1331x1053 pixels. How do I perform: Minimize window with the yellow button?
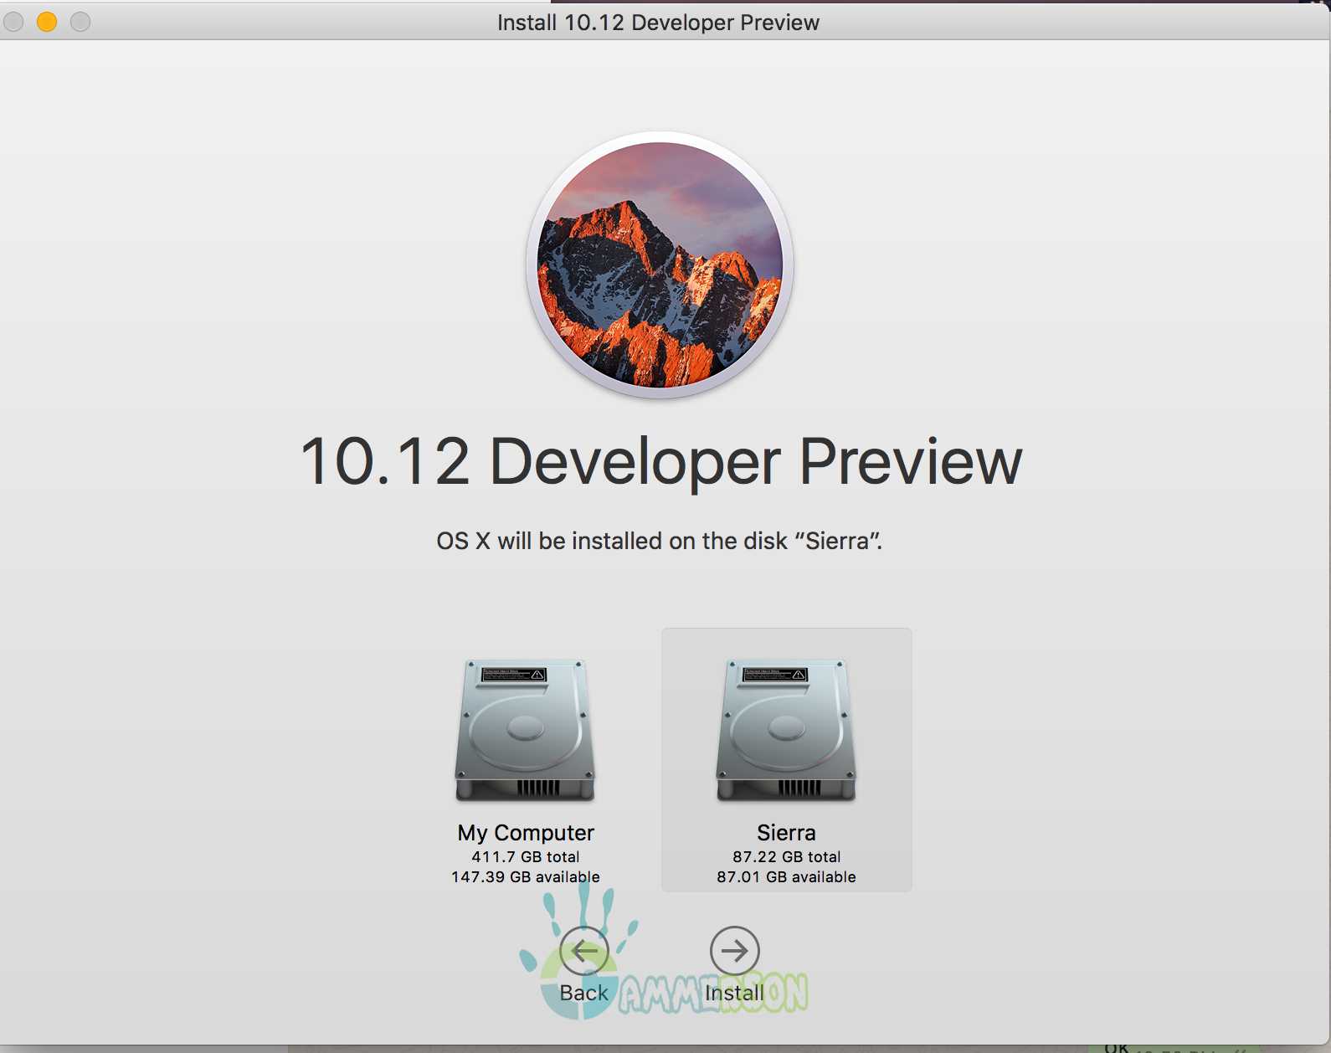coord(47,22)
